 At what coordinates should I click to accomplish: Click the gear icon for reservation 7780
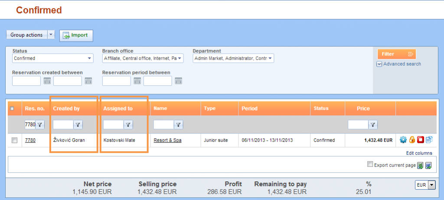403,140
